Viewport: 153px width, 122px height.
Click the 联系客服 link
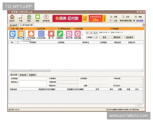pos(140,21)
